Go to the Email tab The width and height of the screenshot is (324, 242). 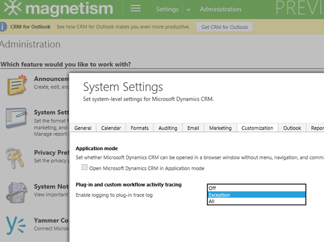pyautogui.click(x=193, y=128)
